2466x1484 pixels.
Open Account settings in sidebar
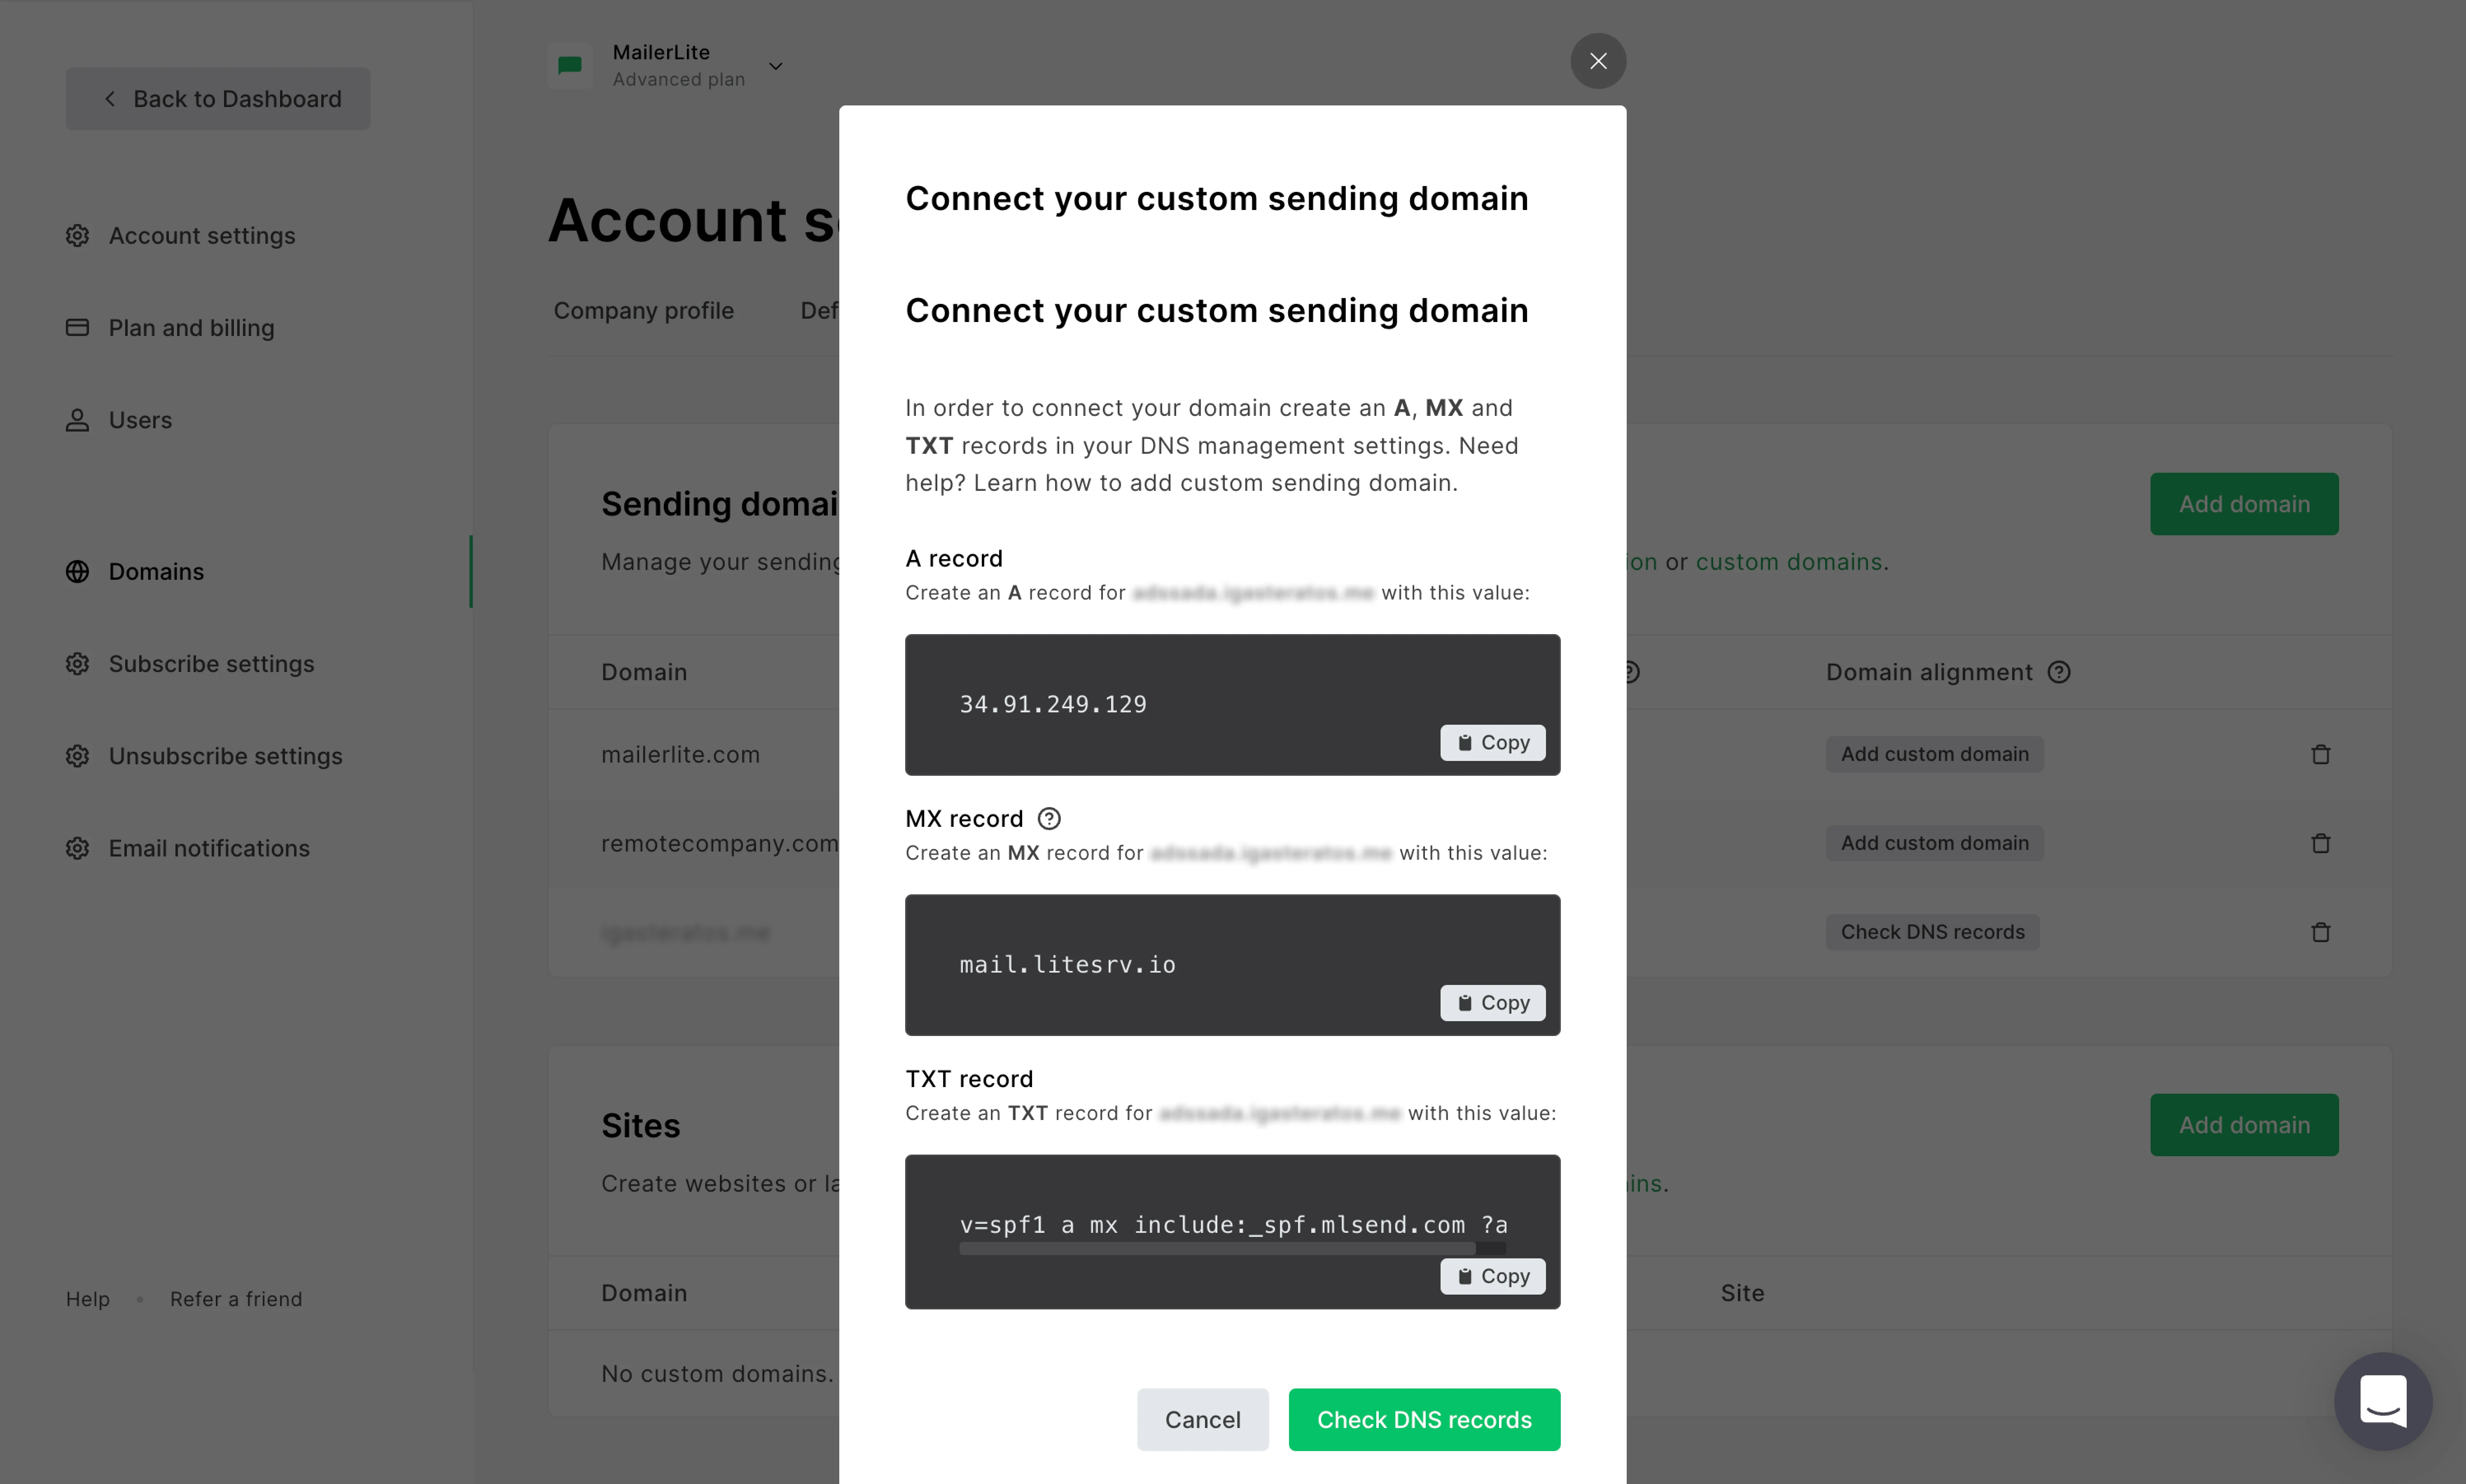click(201, 236)
